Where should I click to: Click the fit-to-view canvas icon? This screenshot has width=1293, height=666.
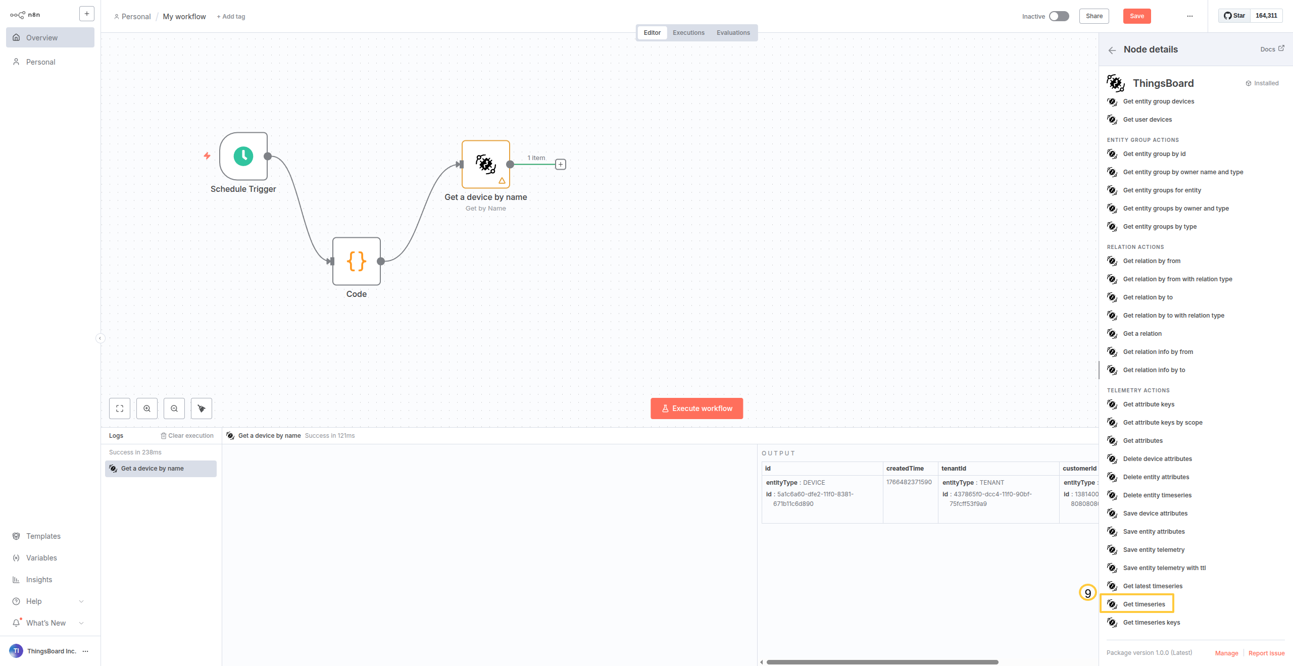(x=120, y=408)
